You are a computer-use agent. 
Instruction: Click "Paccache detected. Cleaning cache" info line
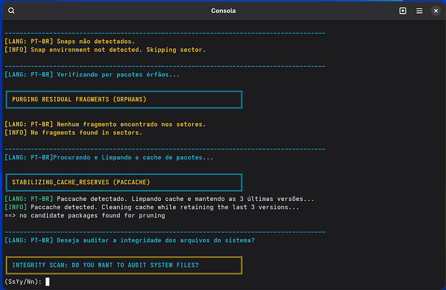pos(152,207)
